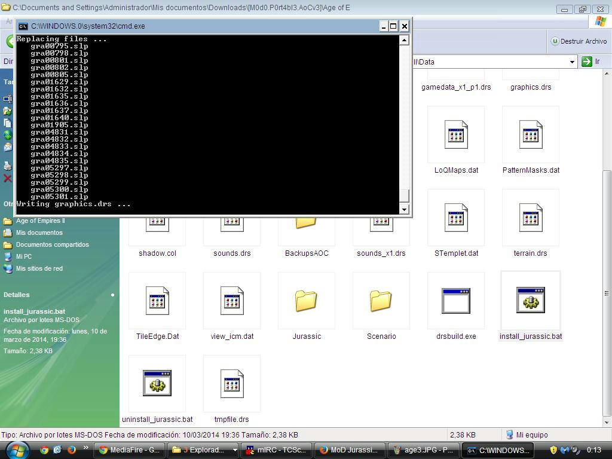This screenshot has height=459, width=612.
Task: Click the gra05301.slp line in cmd output
Action: (x=59, y=197)
